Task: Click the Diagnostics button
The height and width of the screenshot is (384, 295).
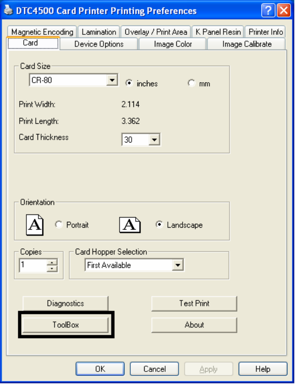Action: [65, 304]
